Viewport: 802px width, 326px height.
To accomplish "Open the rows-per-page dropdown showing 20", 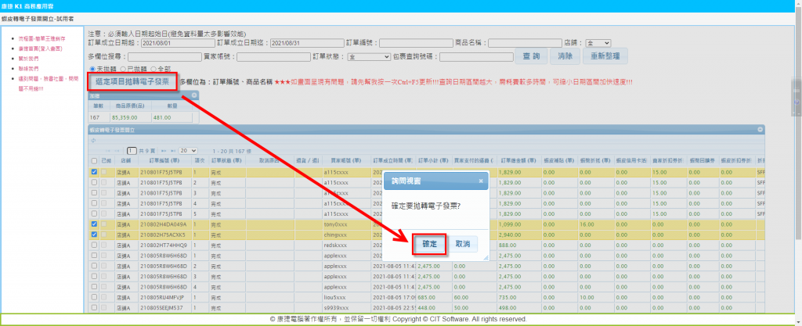I will click(188, 150).
